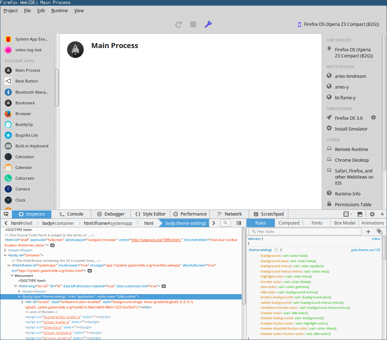Switch to the Console tab

point(71,214)
